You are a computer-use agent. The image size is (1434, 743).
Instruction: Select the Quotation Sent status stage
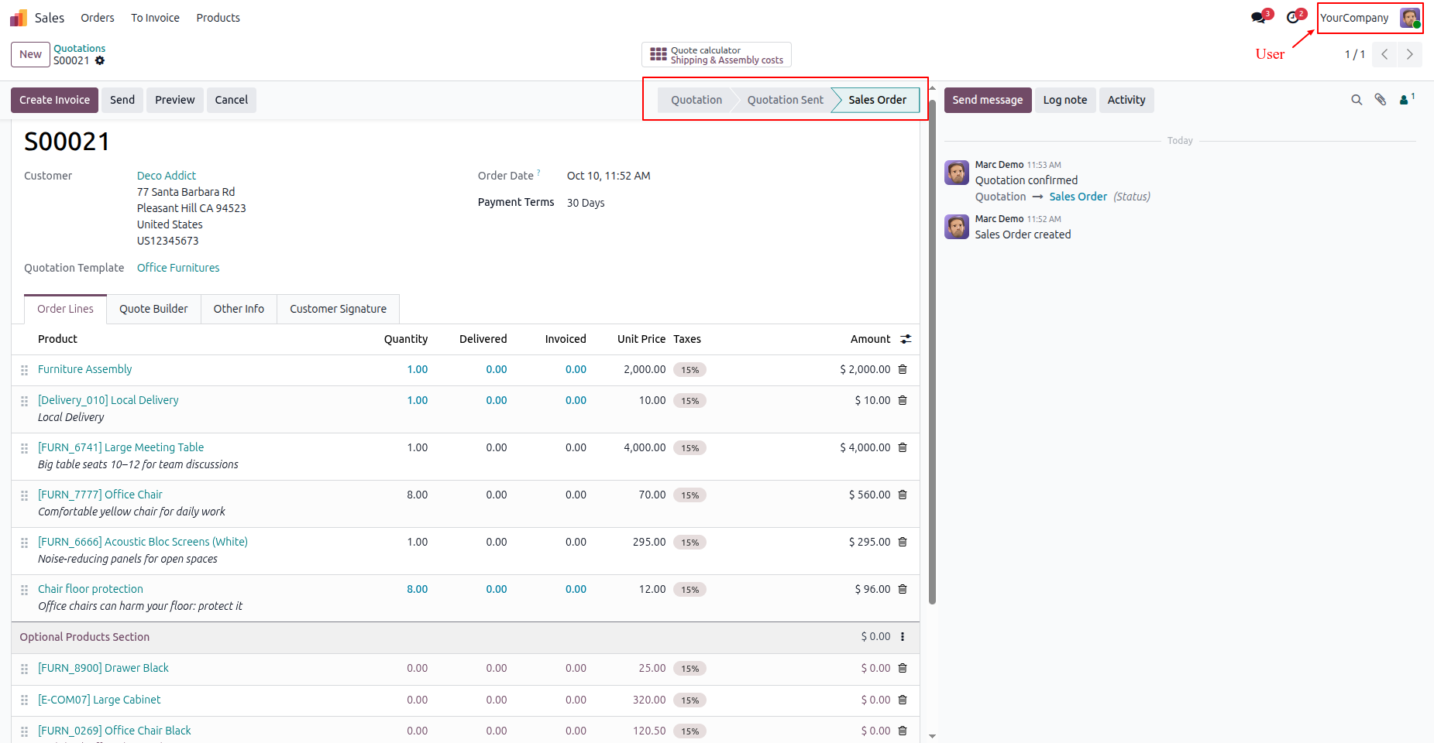point(785,100)
